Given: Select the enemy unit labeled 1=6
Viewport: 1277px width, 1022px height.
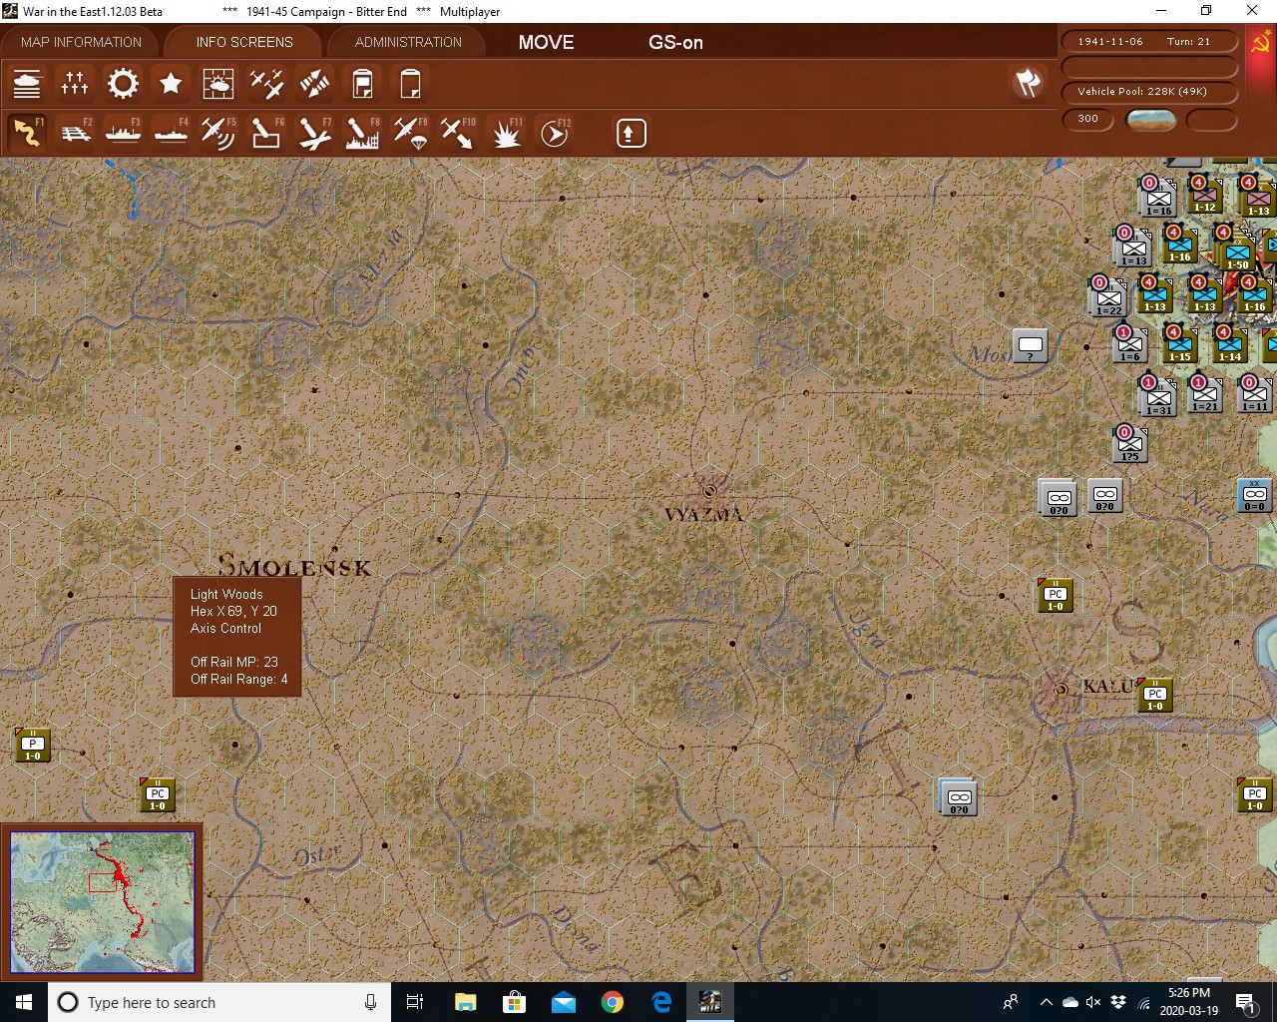Looking at the screenshot, I should tap(1129, 345).
